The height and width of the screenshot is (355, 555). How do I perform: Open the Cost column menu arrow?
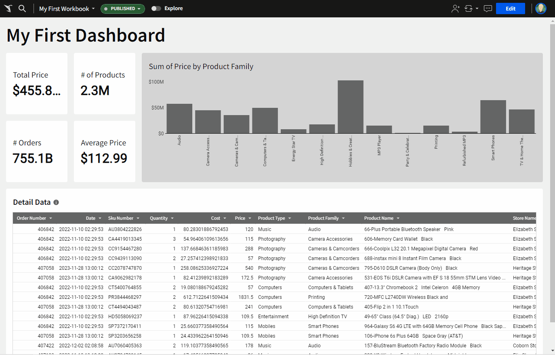pos(225,218)
